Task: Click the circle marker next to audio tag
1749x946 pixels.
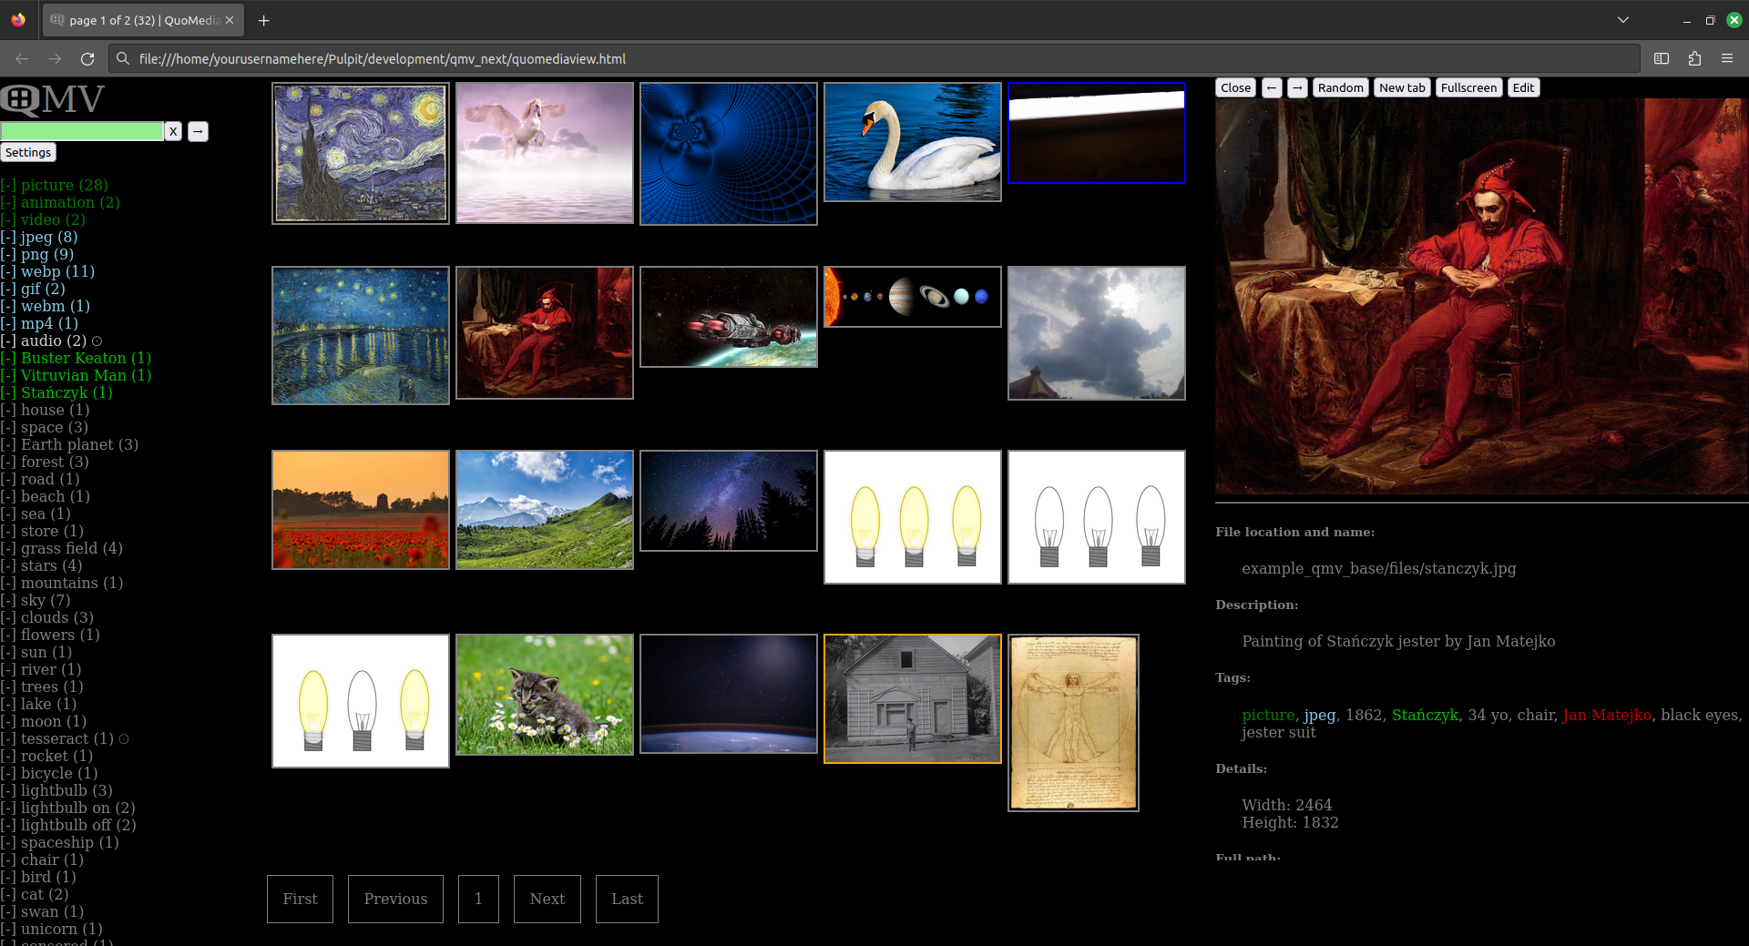Action: click(97, 341)
